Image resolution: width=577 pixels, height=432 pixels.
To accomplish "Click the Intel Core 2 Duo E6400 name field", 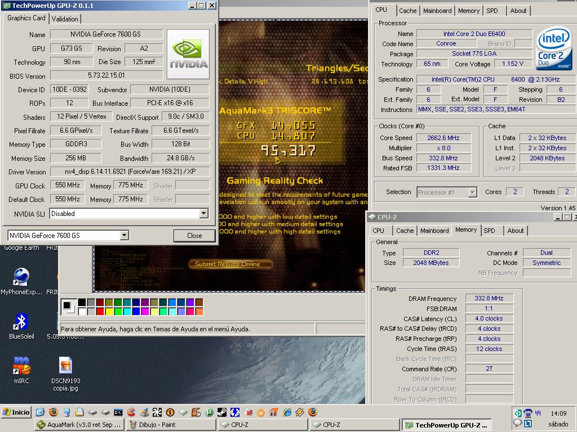I will point(474,34).
